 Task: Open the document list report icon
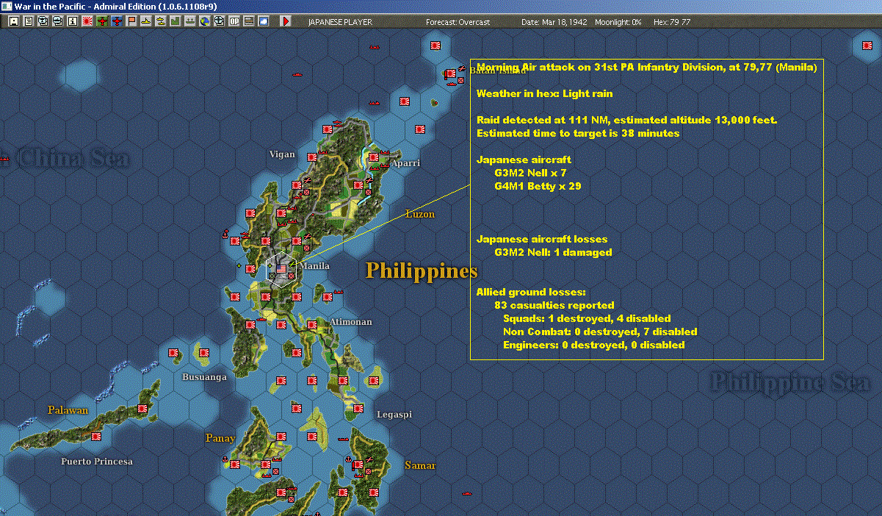click(29, 22)
